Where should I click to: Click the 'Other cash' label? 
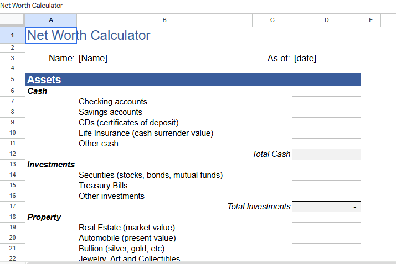(x=99, y=144)
